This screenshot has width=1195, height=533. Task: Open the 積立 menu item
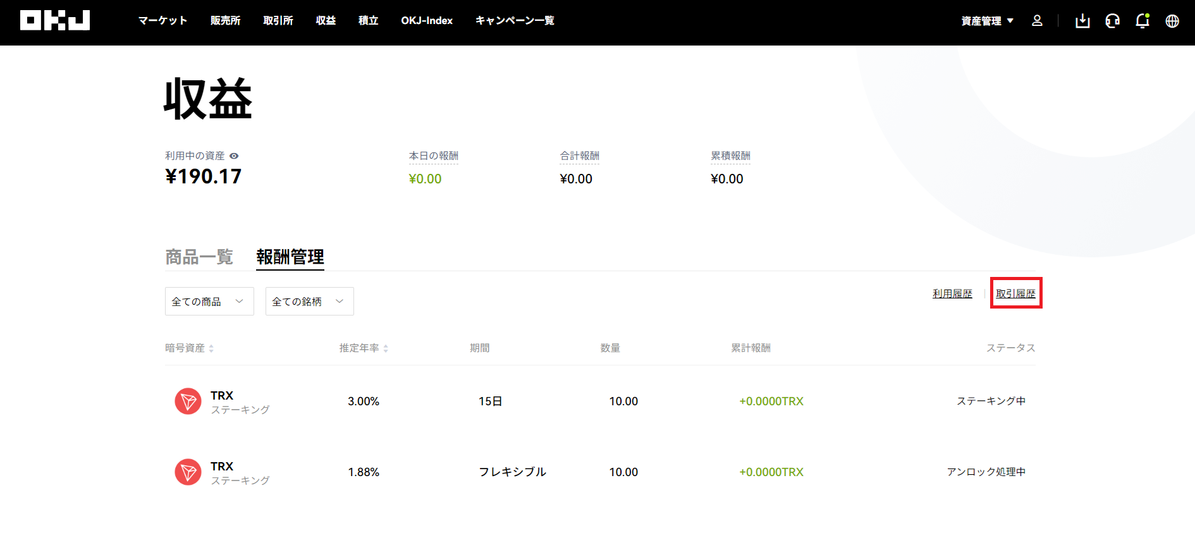coord(368,20)
